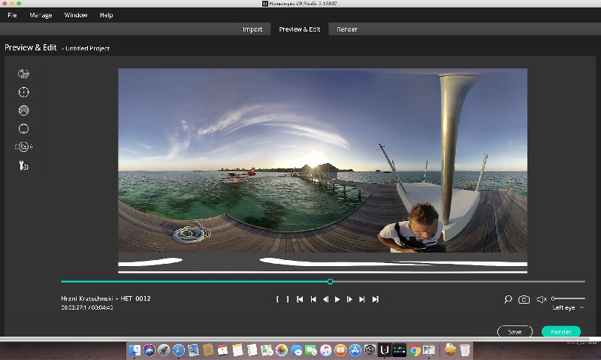Open the Window menu
601x360 pixels.
point(76,15)
